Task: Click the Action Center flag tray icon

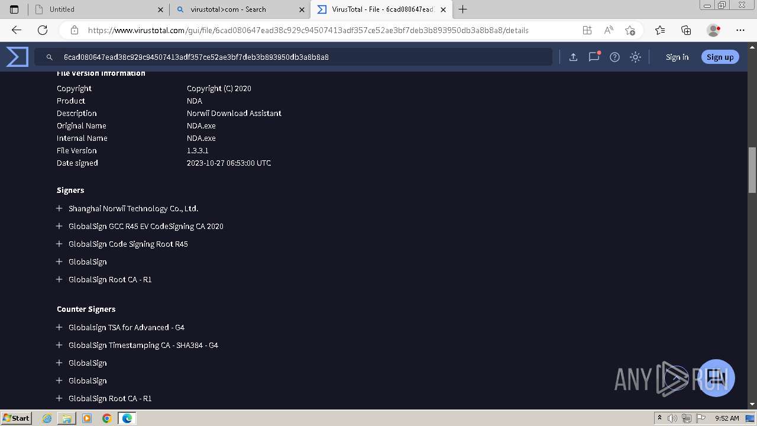Action: click(x=700, y=418)
